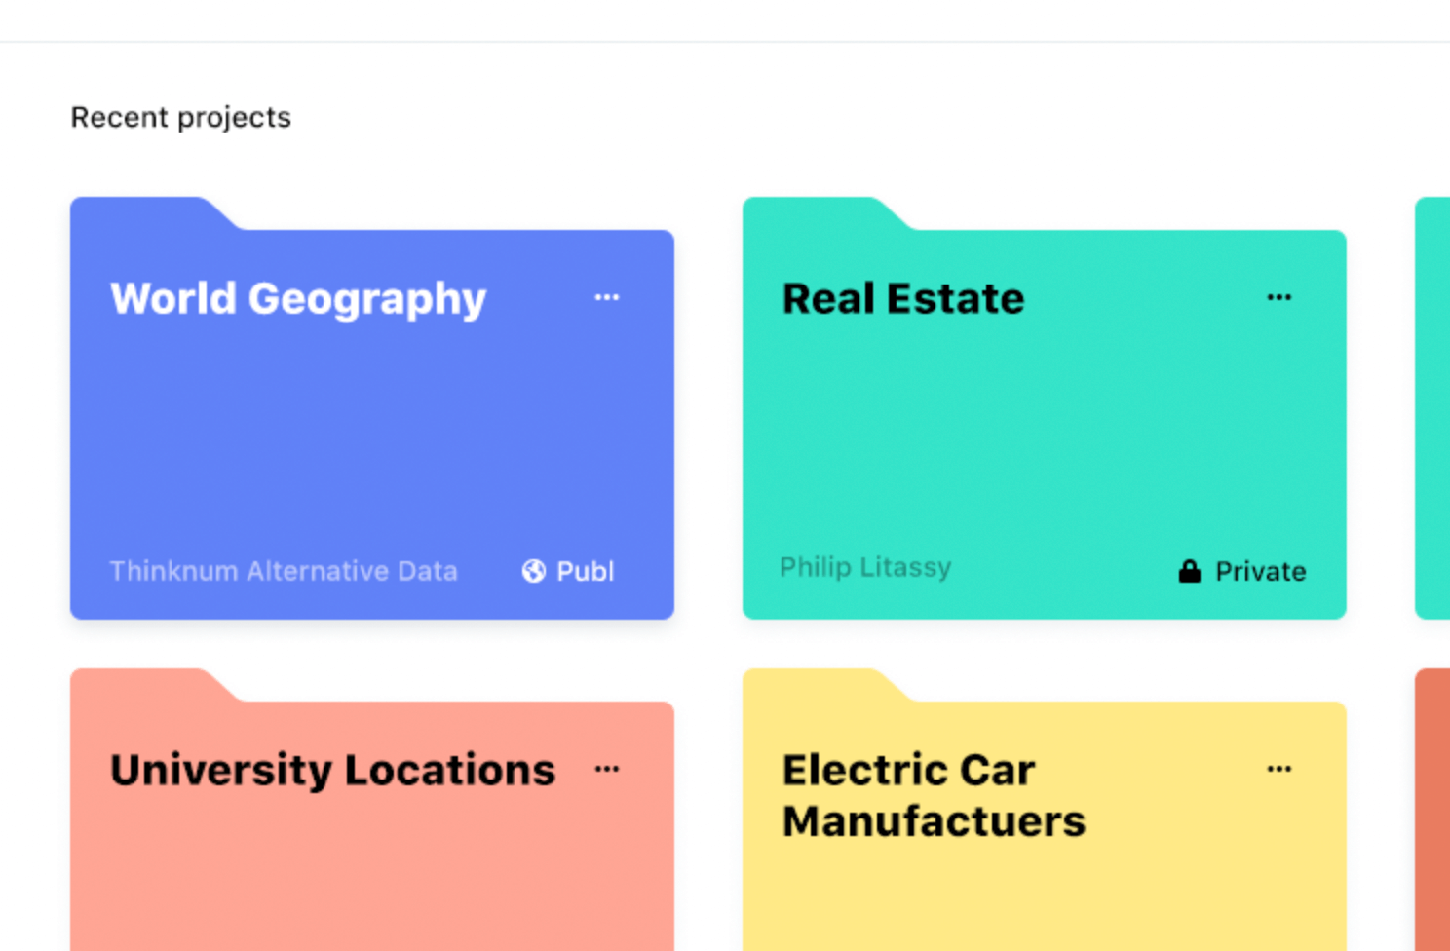
Task: Open the Real Estate project title
Action: tap(902, 298)
